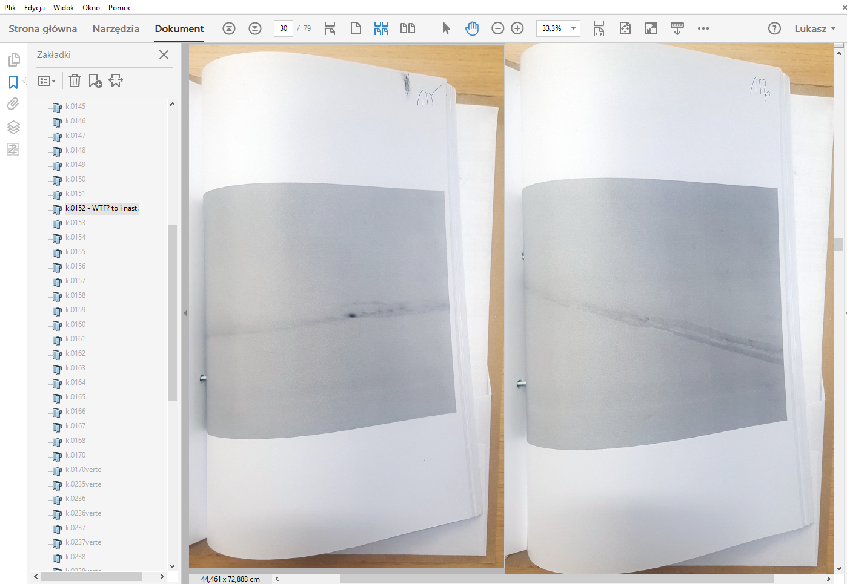Expand the Lukasz account menu
Viewport: 847px width, 584px height.
[815, 28]
